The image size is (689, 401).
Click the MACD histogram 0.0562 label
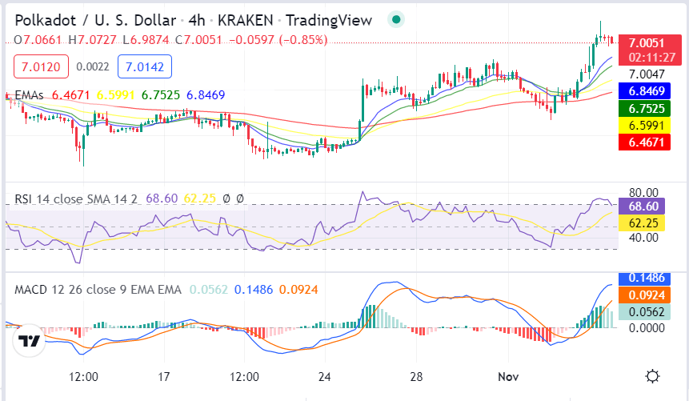pyautogui.click(x=644, y=311)
